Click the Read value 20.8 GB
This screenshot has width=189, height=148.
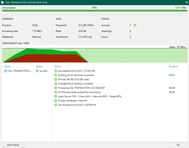pos(82,31)
